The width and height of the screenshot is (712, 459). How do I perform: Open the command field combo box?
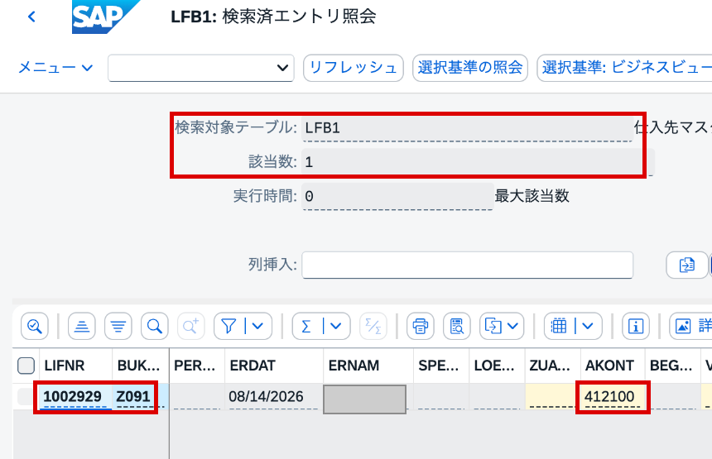200,68
